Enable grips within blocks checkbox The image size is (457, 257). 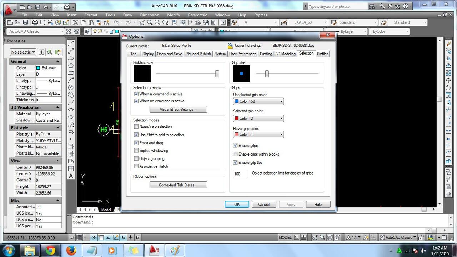click(x=235, y=154)
